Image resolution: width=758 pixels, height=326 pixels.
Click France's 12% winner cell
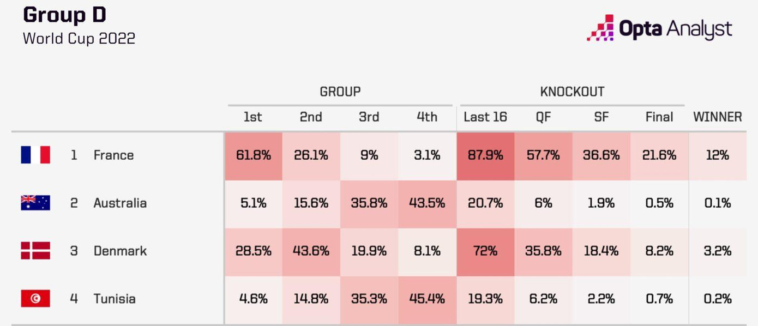[x=717, y=155]
